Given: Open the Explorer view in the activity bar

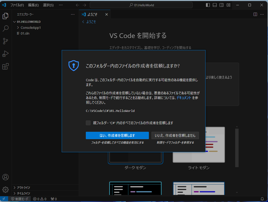Looking at the screenshot, I should point(6,16).
